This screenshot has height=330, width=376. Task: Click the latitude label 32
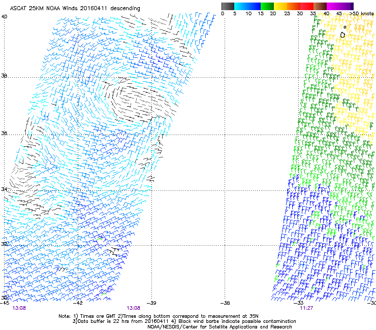point(4,244)
